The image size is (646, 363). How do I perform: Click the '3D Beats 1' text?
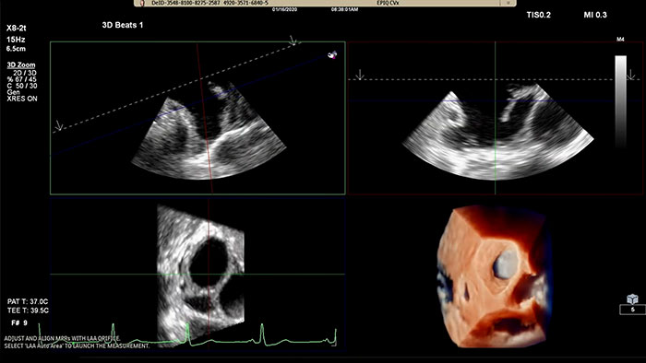(x=123, y=25)
